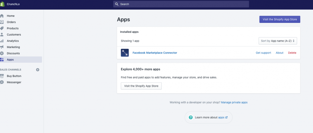Focus the top Search field
313x133 pixels.
[181, 4]
